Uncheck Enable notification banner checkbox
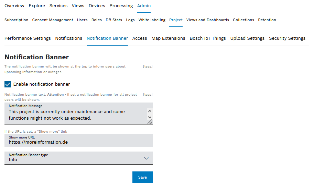Image resolution: width=314 pixels, height=192 pixels. [8, 84]
